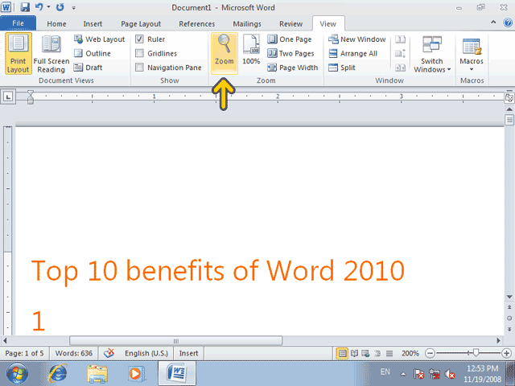
Task: Split the document window
Action: [342, 68]
